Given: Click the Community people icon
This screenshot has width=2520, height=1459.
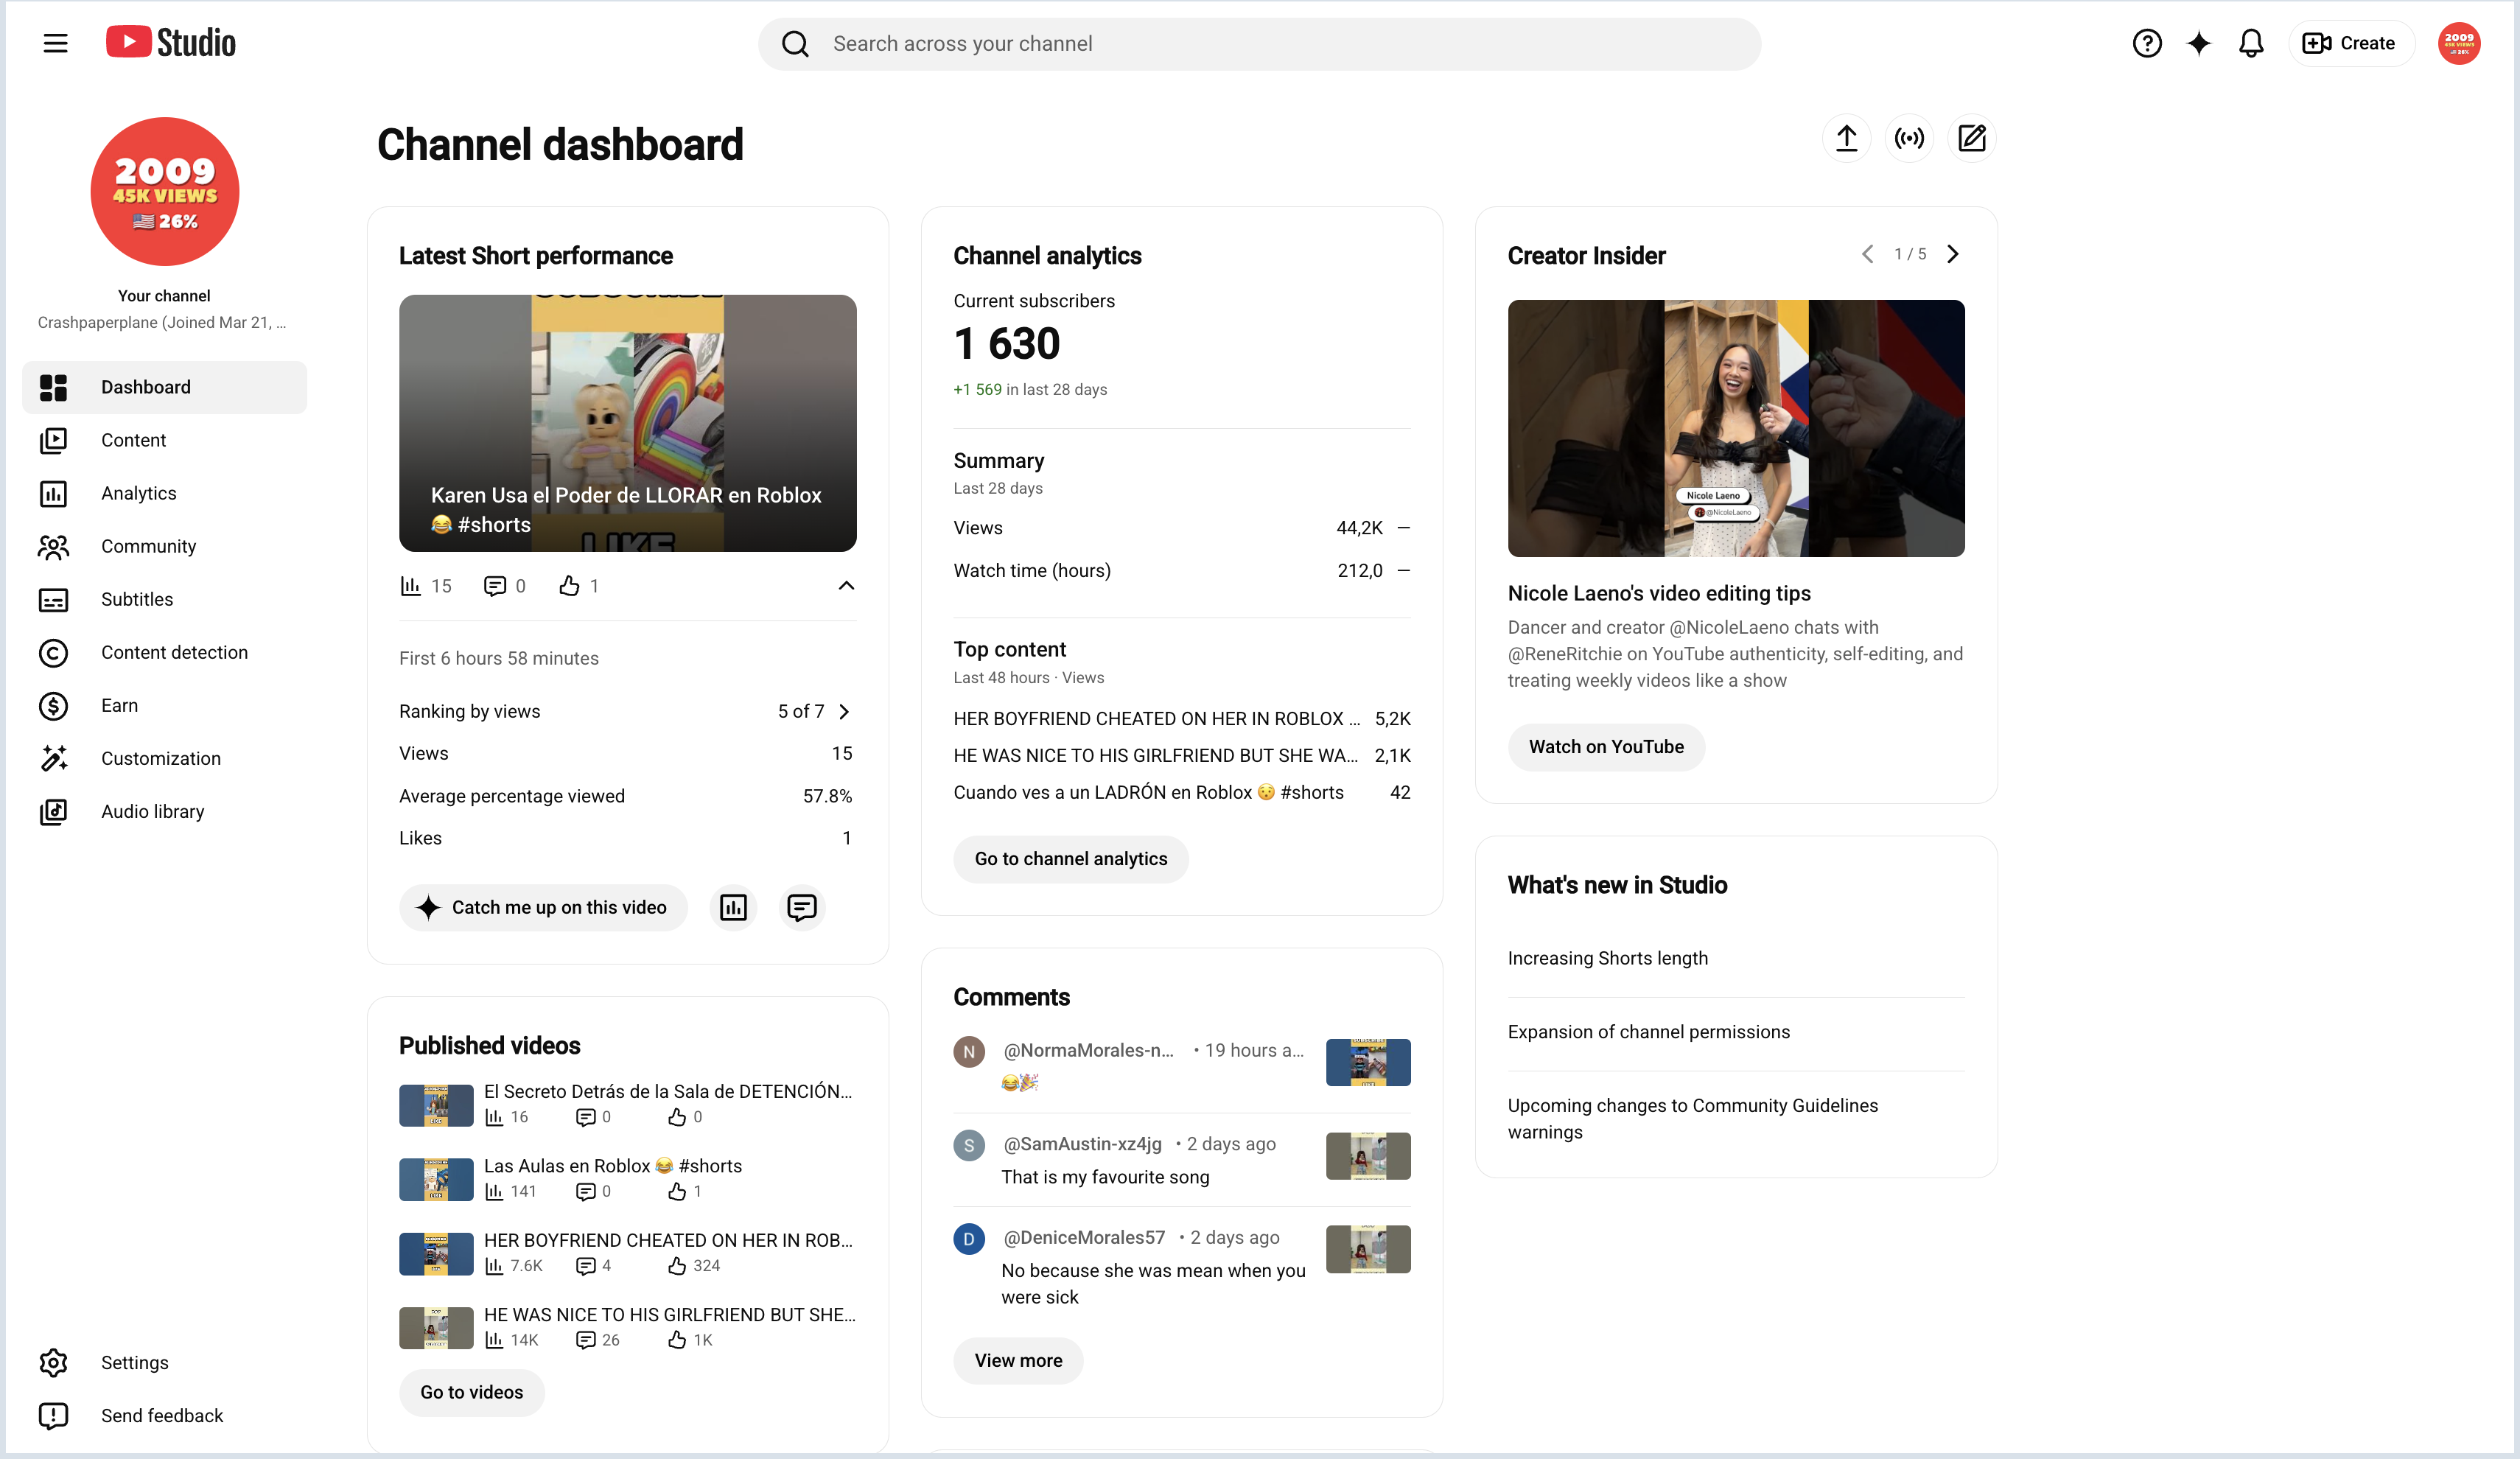Looking at the screenshot, I should [53, 546].
